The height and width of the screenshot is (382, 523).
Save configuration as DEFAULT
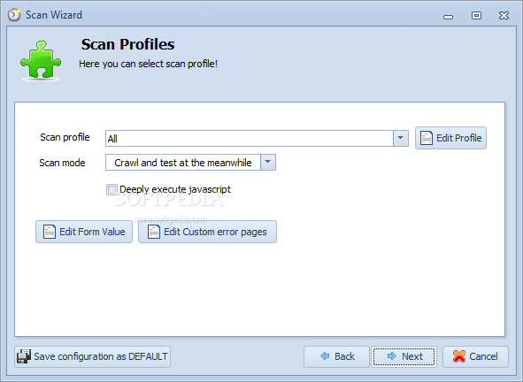(x=92, y=356)
